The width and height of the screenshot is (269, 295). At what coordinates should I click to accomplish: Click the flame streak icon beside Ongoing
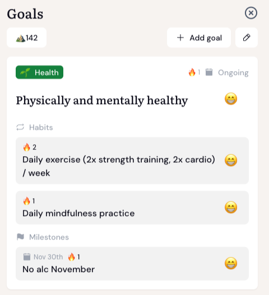[192, 72]
